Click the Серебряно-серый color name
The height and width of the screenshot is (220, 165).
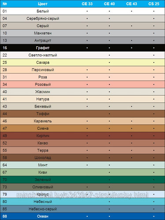(43, 19)
